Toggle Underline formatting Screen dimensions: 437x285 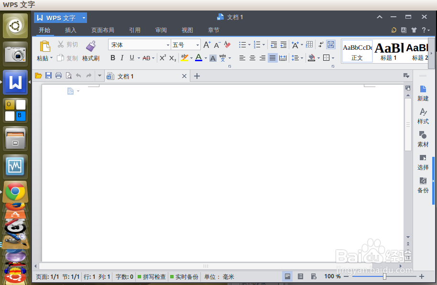coord(132,58)
